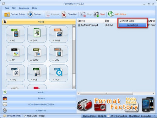
Task: Click the Elapsed Time 00:01:28 status text
Action: point(94,116)
